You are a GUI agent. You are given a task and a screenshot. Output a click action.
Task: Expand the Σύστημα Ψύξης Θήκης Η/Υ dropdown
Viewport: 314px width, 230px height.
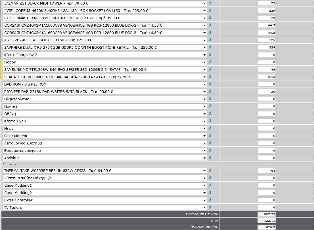[x=104, y=178]
